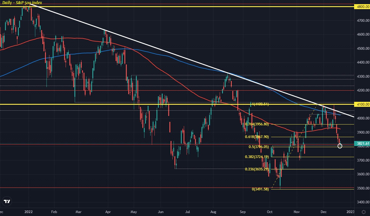Click the 2023 label on the time axis
The width and height of the screenshot is (370, 216).
coord(350,212)
